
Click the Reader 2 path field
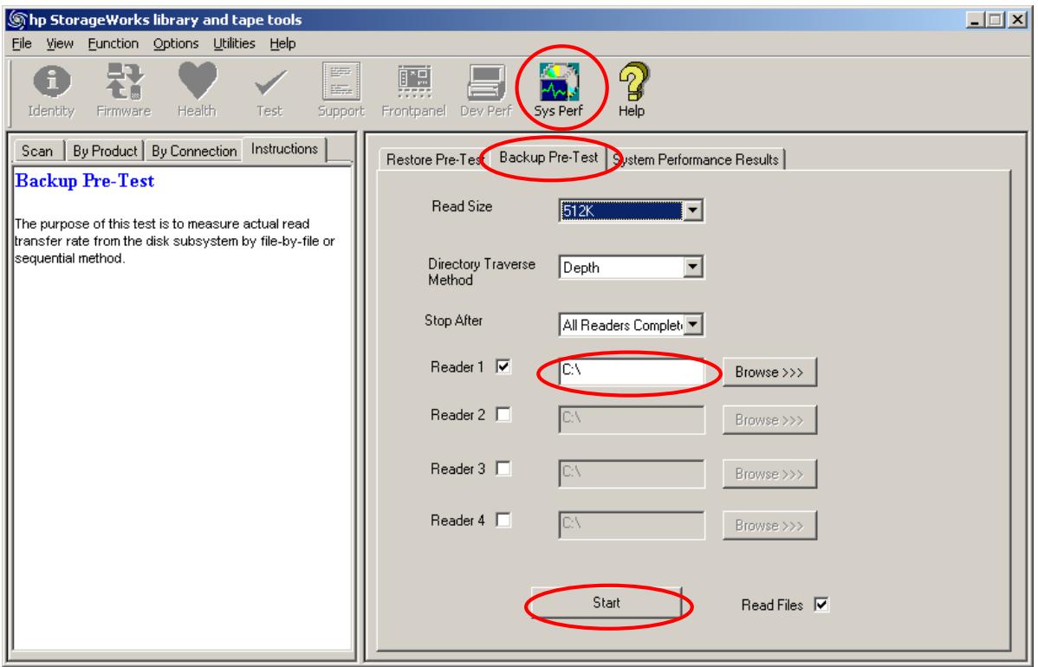pyautogui.click(x=632, y=420)
